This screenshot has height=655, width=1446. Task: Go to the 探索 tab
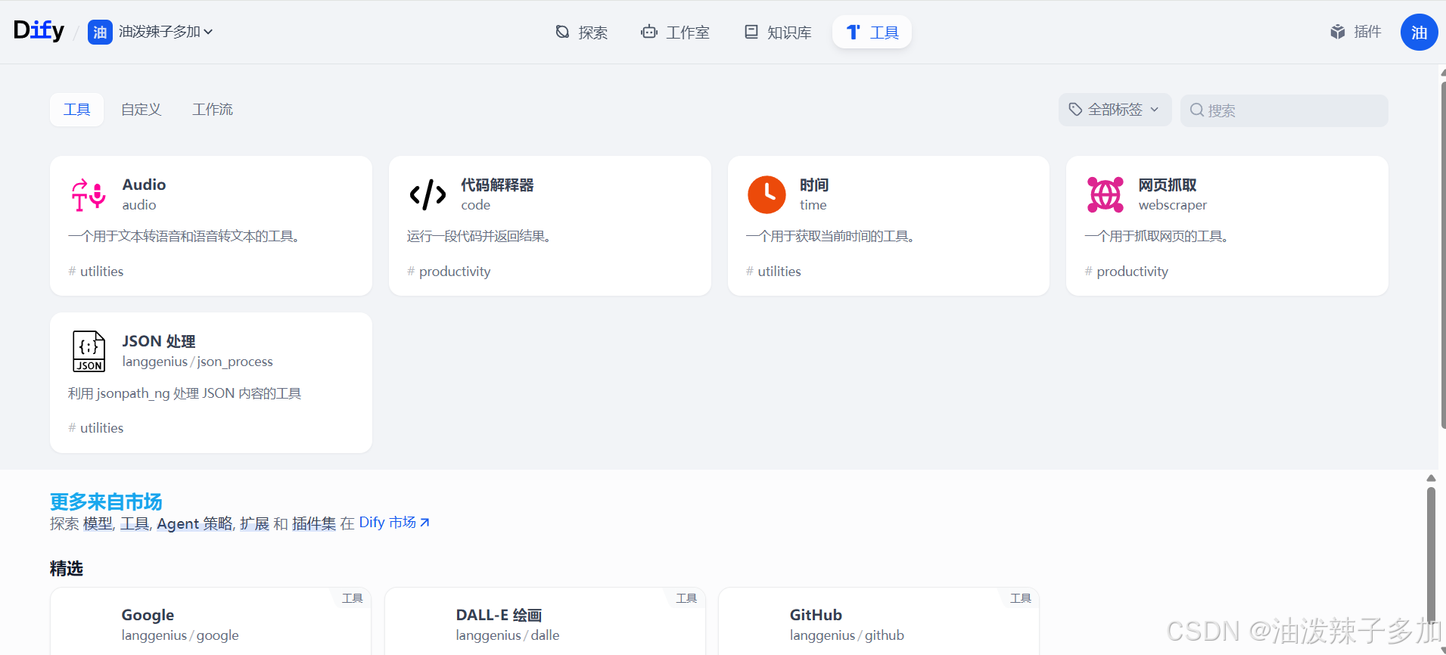[581, 32]
